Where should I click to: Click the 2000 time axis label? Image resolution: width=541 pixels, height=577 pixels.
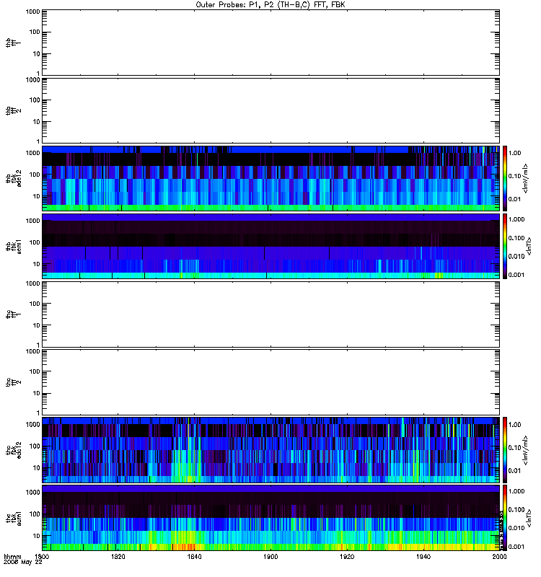coord(499,557)
